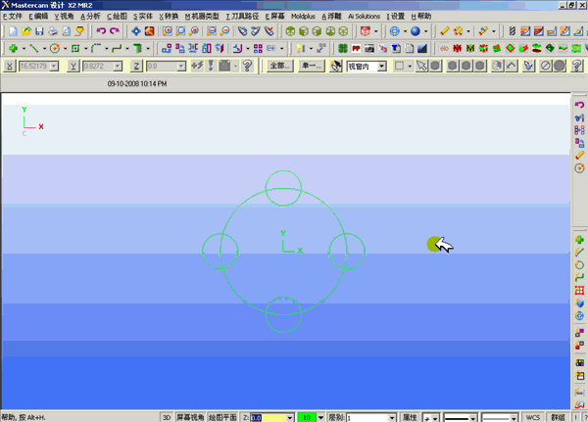Click the 全部... select all button
588x422 pixels.
pos(280,67)
